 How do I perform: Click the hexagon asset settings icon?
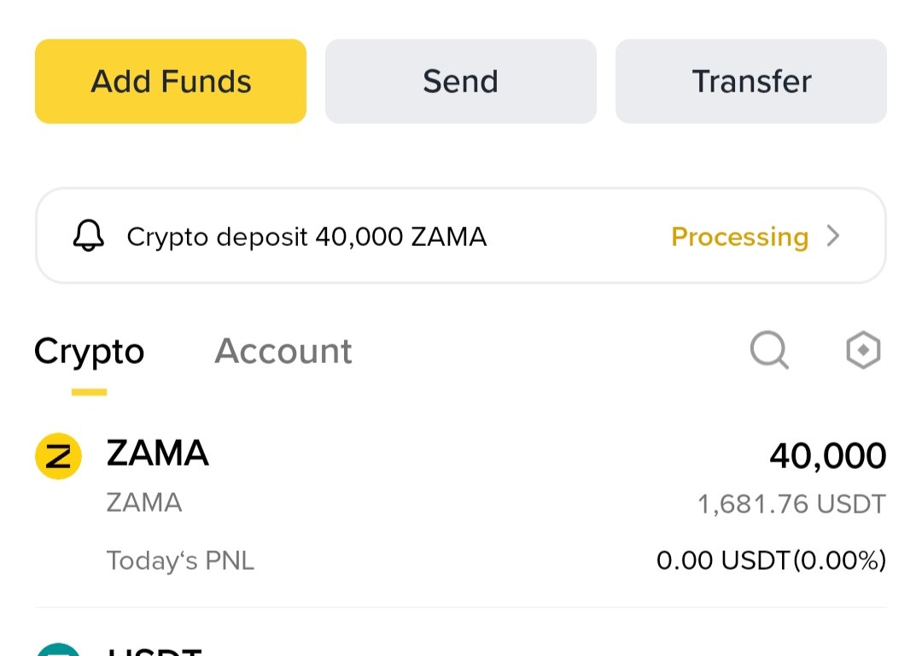862,350
